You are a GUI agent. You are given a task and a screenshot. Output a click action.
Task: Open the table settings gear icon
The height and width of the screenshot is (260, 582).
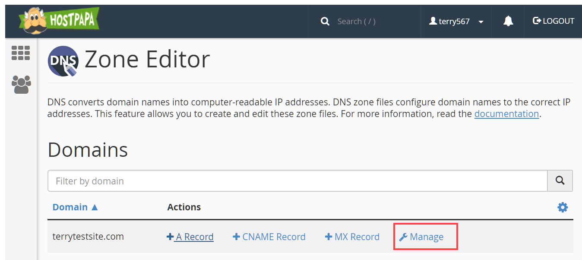click(563, 207)
